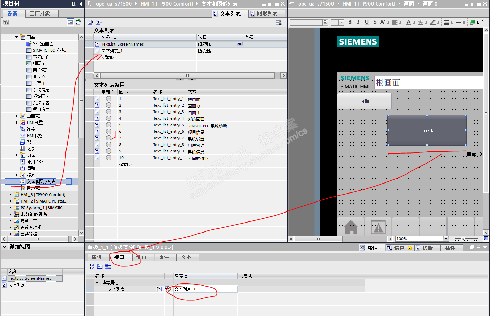Click the tag link icon beside 文本列表 row

(x=160, y=289)
